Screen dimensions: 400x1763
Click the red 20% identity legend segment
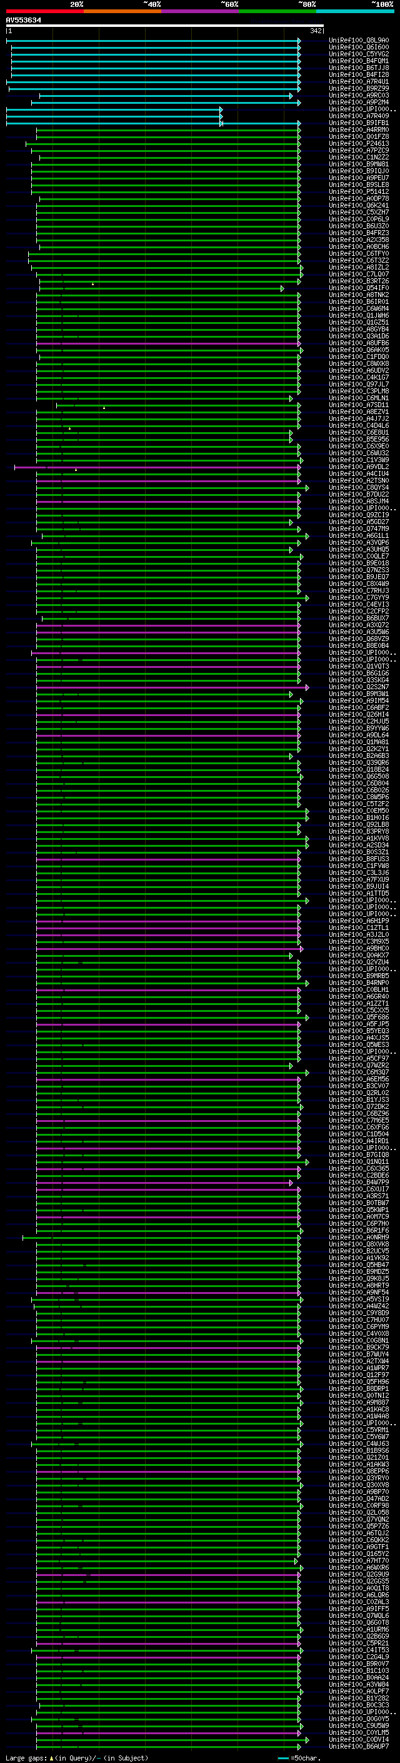[x=44, y=11]
